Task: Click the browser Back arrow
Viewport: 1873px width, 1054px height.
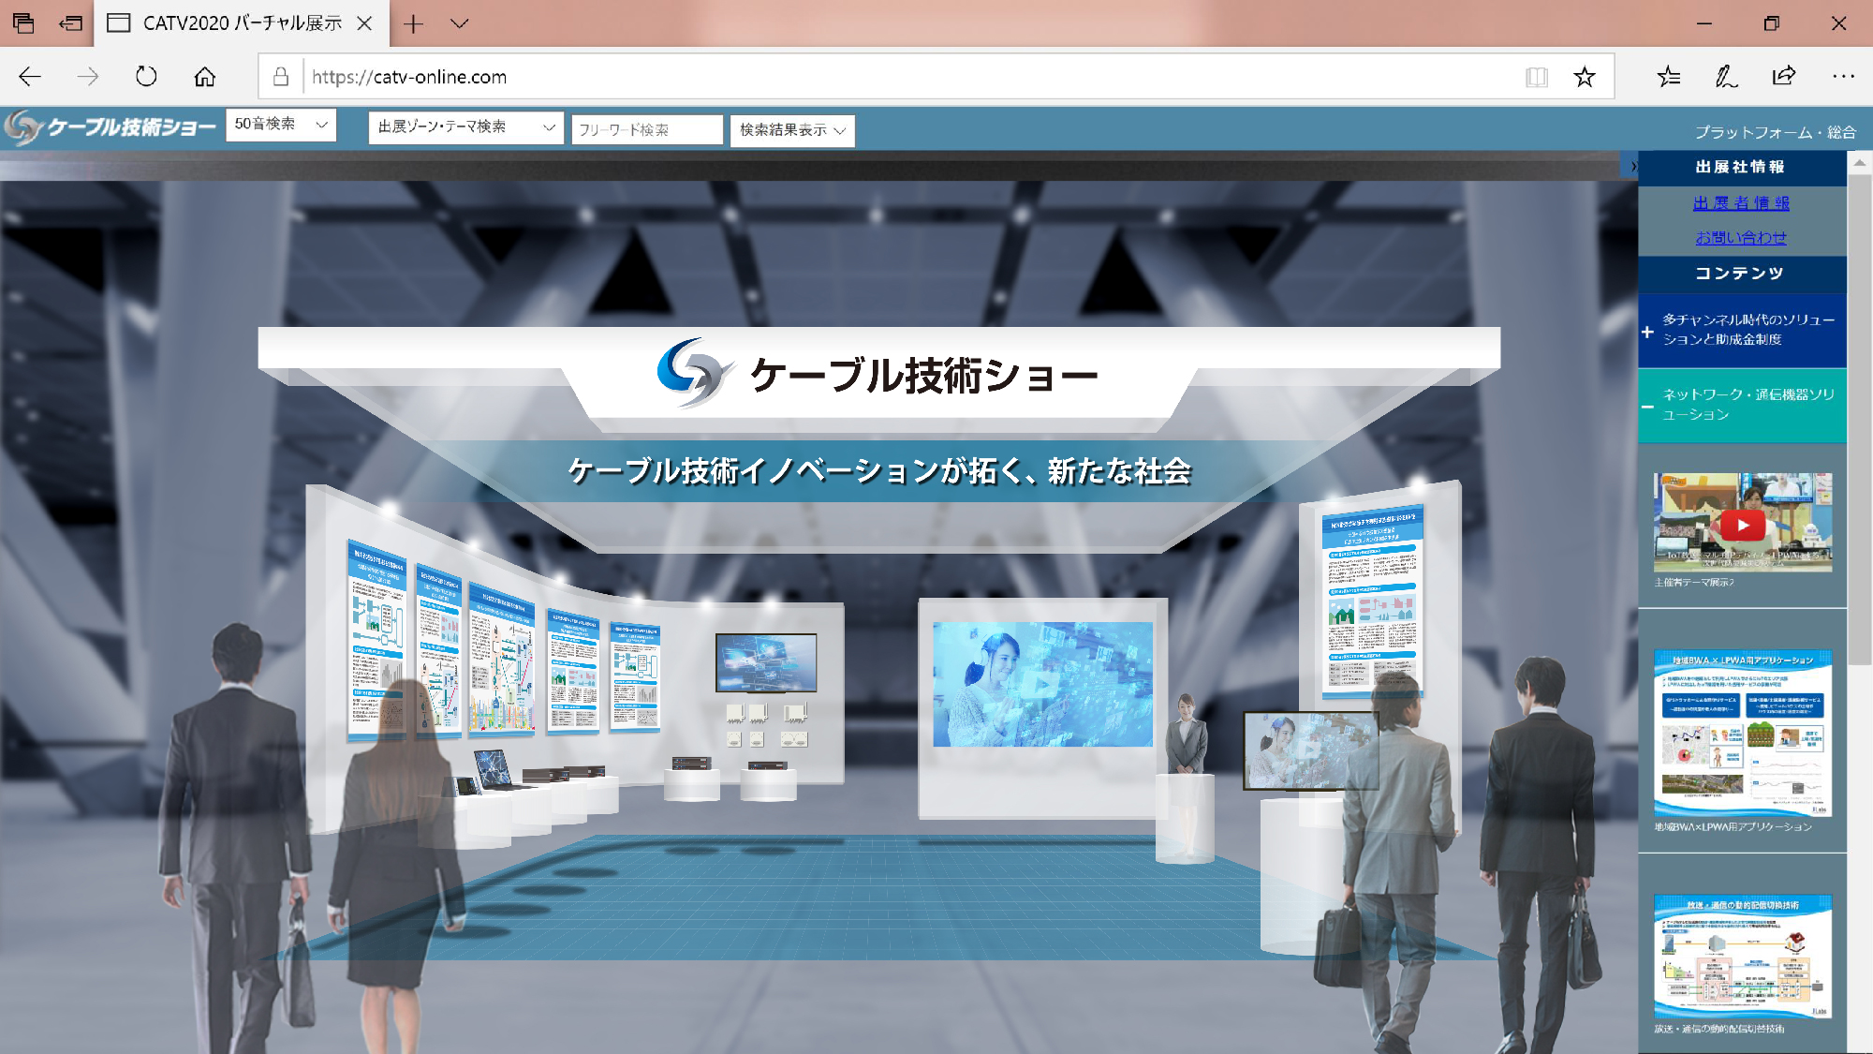Action: (30, 77)
